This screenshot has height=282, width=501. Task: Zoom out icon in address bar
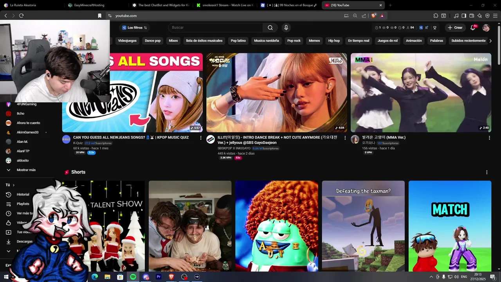(x=355, y=16)
